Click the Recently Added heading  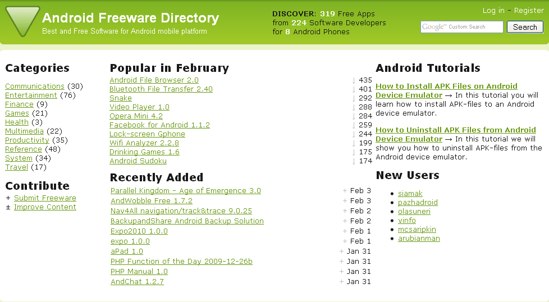[157, 177]
